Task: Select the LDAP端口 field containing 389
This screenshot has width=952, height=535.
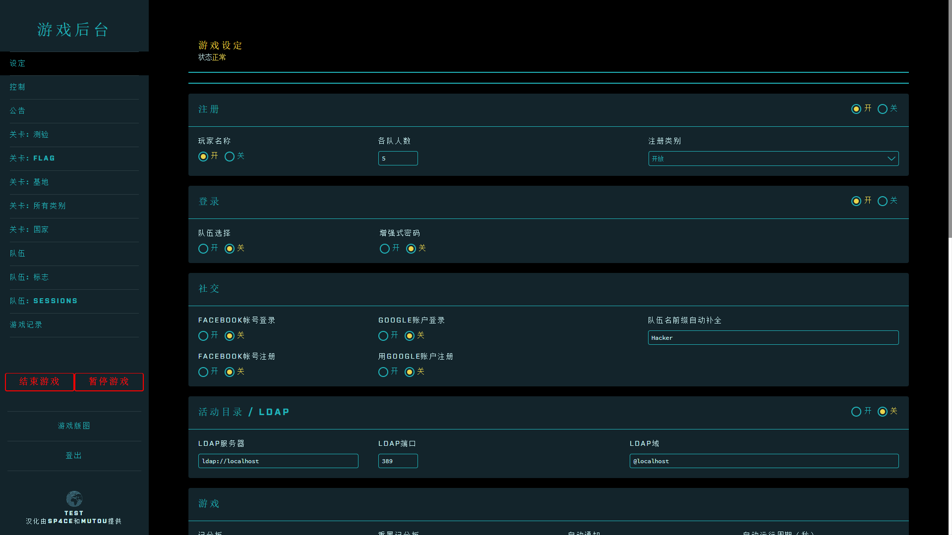Action: (x=398, y=461)
